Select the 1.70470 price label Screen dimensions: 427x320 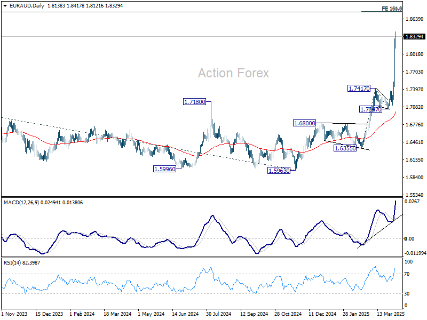point(370,109)
